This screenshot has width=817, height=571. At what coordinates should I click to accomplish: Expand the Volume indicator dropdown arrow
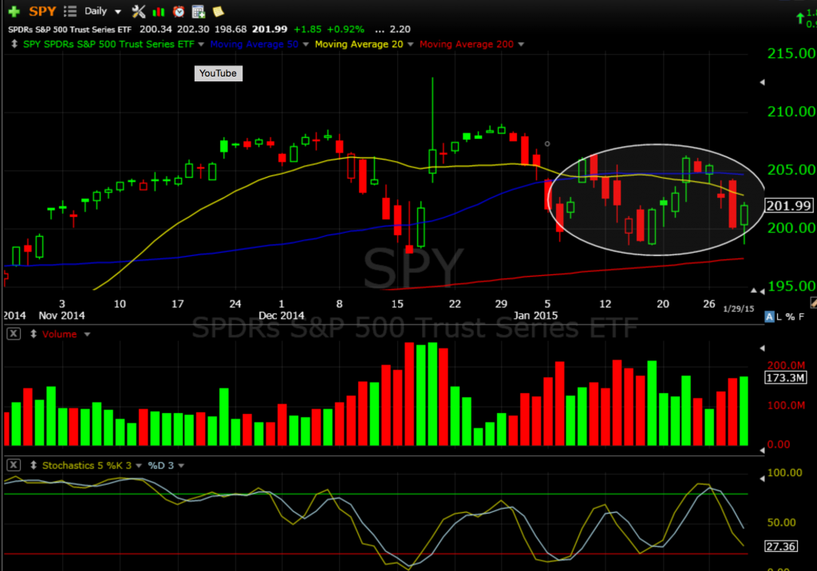tap(87, 334)
